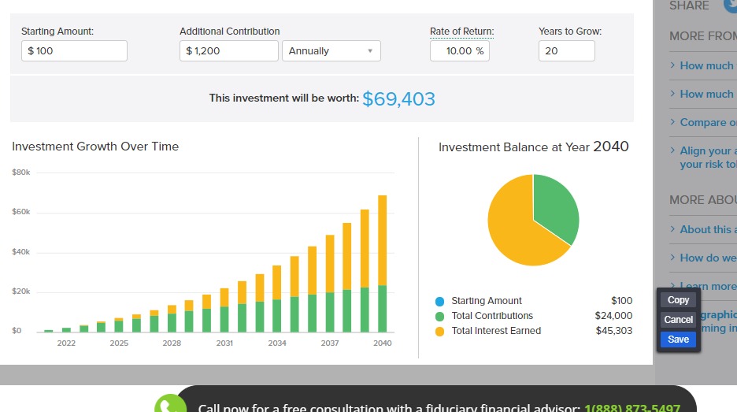
Task: Click the green Total Contributions legend dot
Action: (439, 316)
